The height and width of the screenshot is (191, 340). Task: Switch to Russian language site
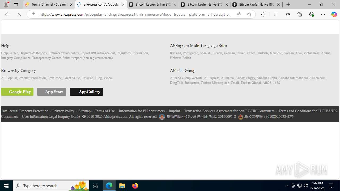click(175, 53)
